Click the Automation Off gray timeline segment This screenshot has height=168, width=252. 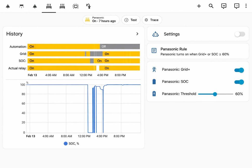[x=120, y=46]
